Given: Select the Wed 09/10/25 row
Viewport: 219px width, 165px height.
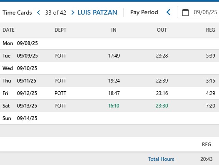Looking at the screenshot, I should pyautogui.click(x=109, y=68).
